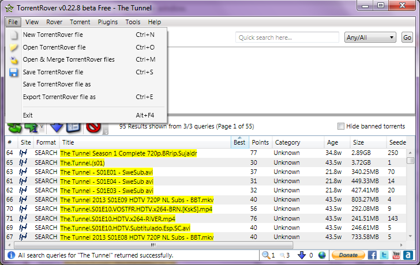Sort by the Site column header
The image size is (420, 265).
coord(25,142)
